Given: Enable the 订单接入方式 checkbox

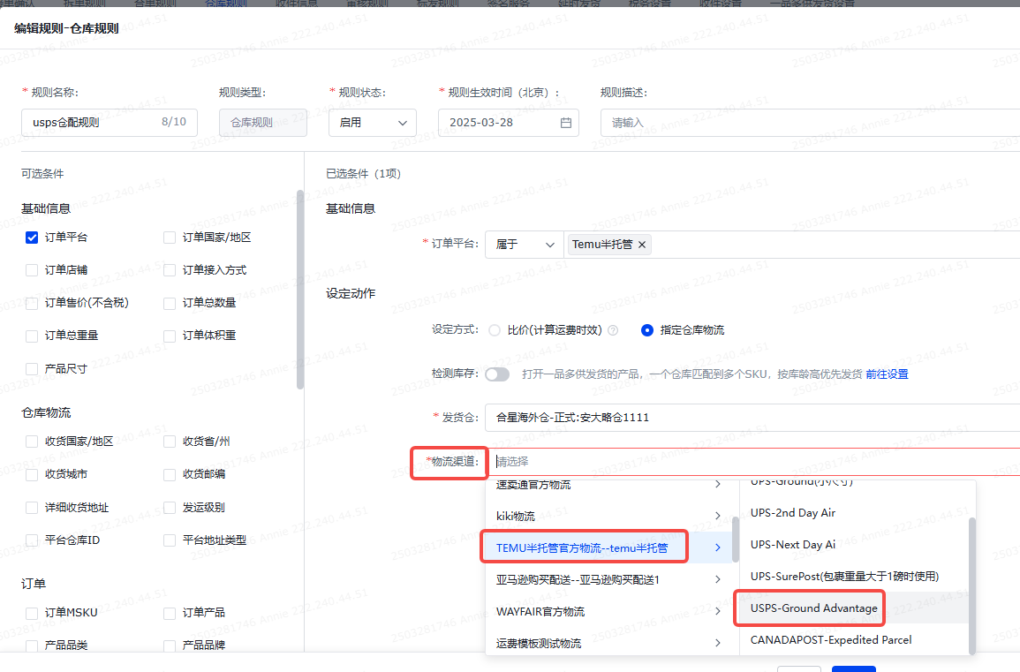Looking at the screenshot, I should tap(170, 270).
